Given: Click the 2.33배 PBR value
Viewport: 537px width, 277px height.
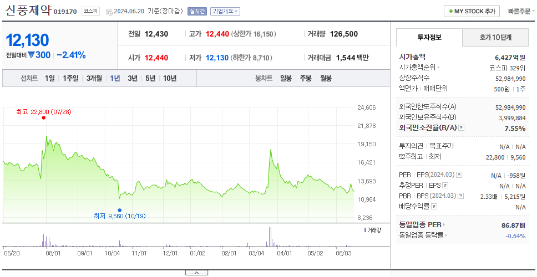Looking at the screenshot, I should tap(488, 196).
